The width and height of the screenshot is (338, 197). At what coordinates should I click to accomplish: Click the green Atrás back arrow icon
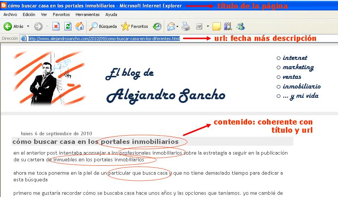(8, 26)
